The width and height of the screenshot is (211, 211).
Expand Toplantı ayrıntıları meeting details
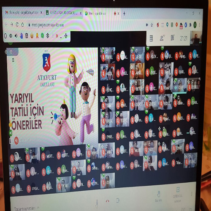tap(27, 208)
